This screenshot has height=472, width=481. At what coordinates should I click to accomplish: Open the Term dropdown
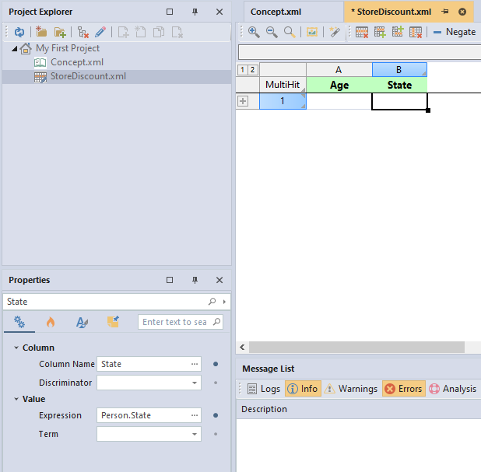click(194, 435)
